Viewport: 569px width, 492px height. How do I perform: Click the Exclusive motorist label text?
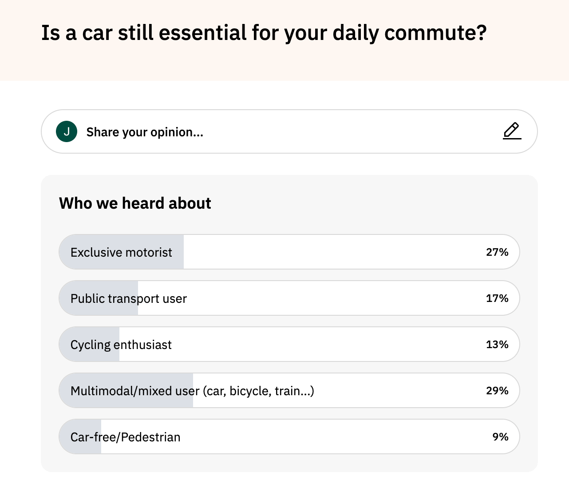click(121, 252)
